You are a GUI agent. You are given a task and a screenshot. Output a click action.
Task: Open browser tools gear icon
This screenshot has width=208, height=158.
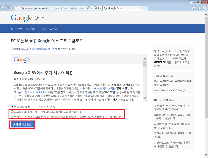click(205, 8)
